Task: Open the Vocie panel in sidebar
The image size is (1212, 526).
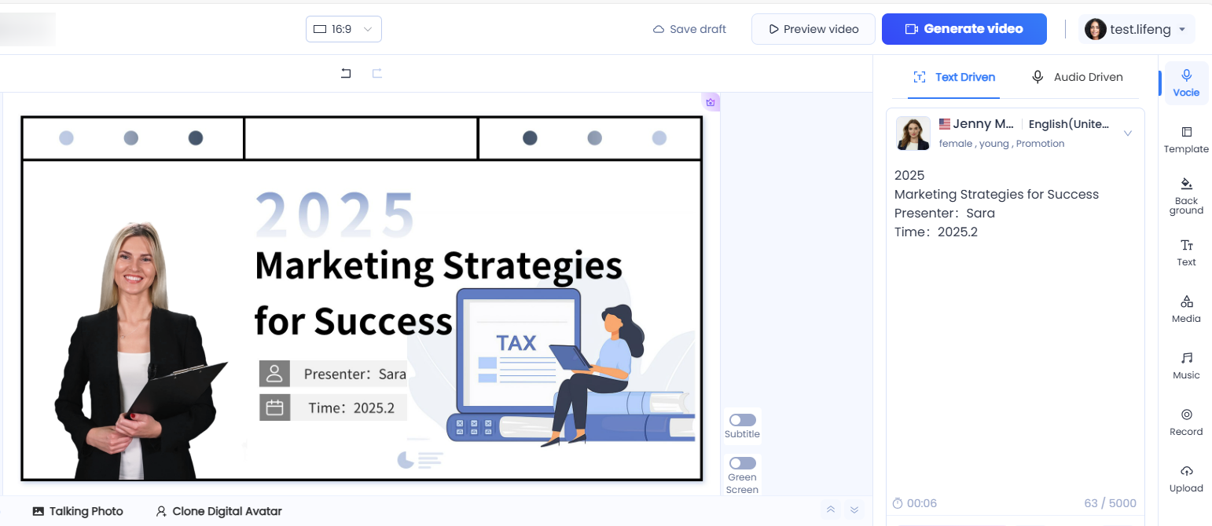Action: click(x=1186, y=82)
